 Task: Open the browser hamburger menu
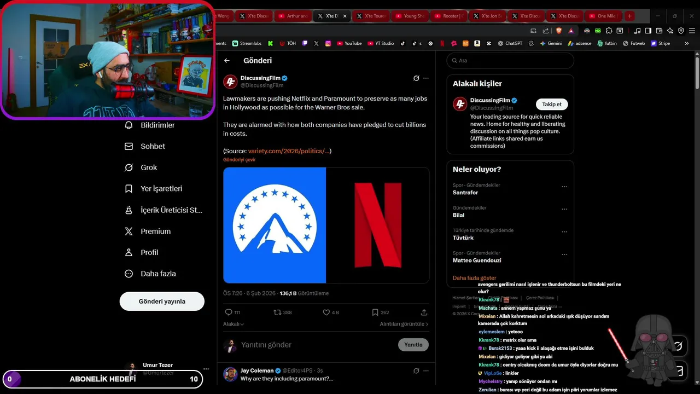[691, 31]
